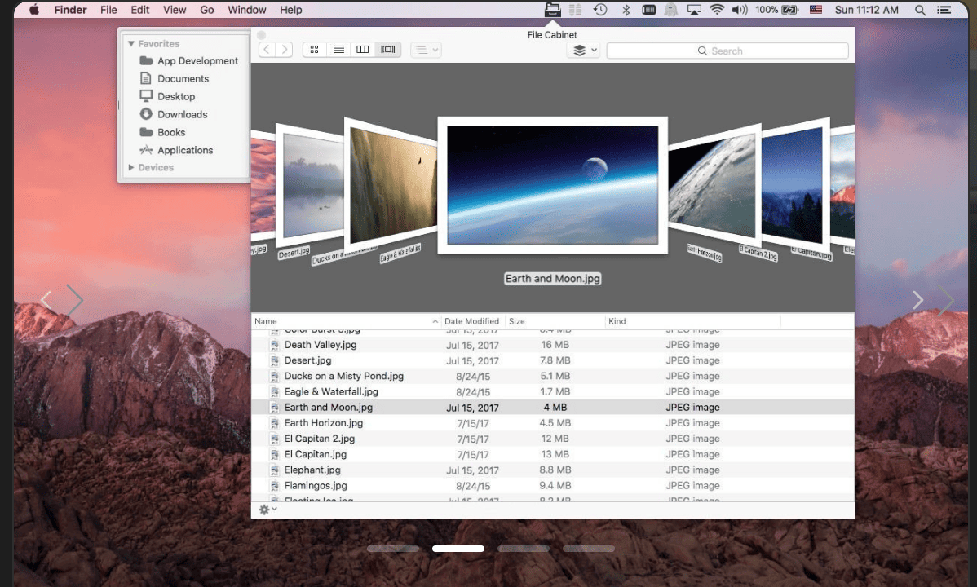This screenshot has width=977, height=587.
Task: Click the Sun 11:12 AM clock
Action: (867, 10)
